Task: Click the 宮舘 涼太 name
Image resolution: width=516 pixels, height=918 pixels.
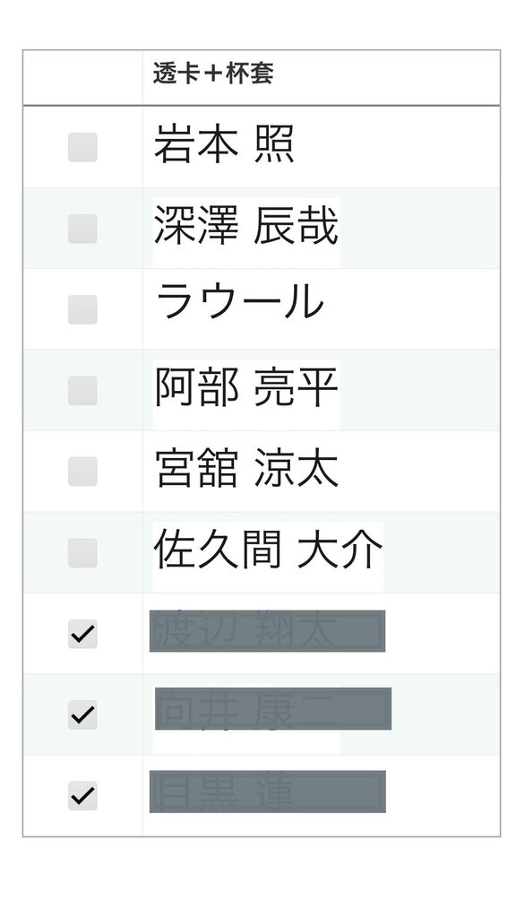Action: point(246,470)
